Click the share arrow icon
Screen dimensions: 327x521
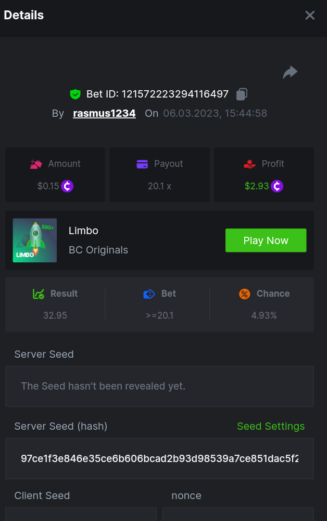(x=290, y=72)
